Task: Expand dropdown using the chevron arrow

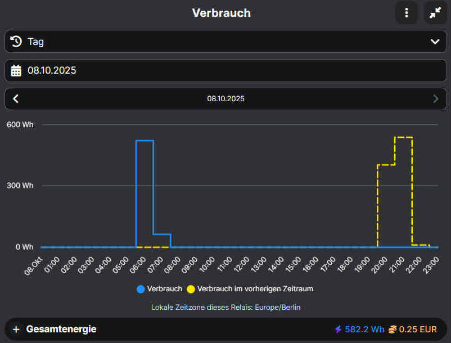Action: click(x=435, y=42)
